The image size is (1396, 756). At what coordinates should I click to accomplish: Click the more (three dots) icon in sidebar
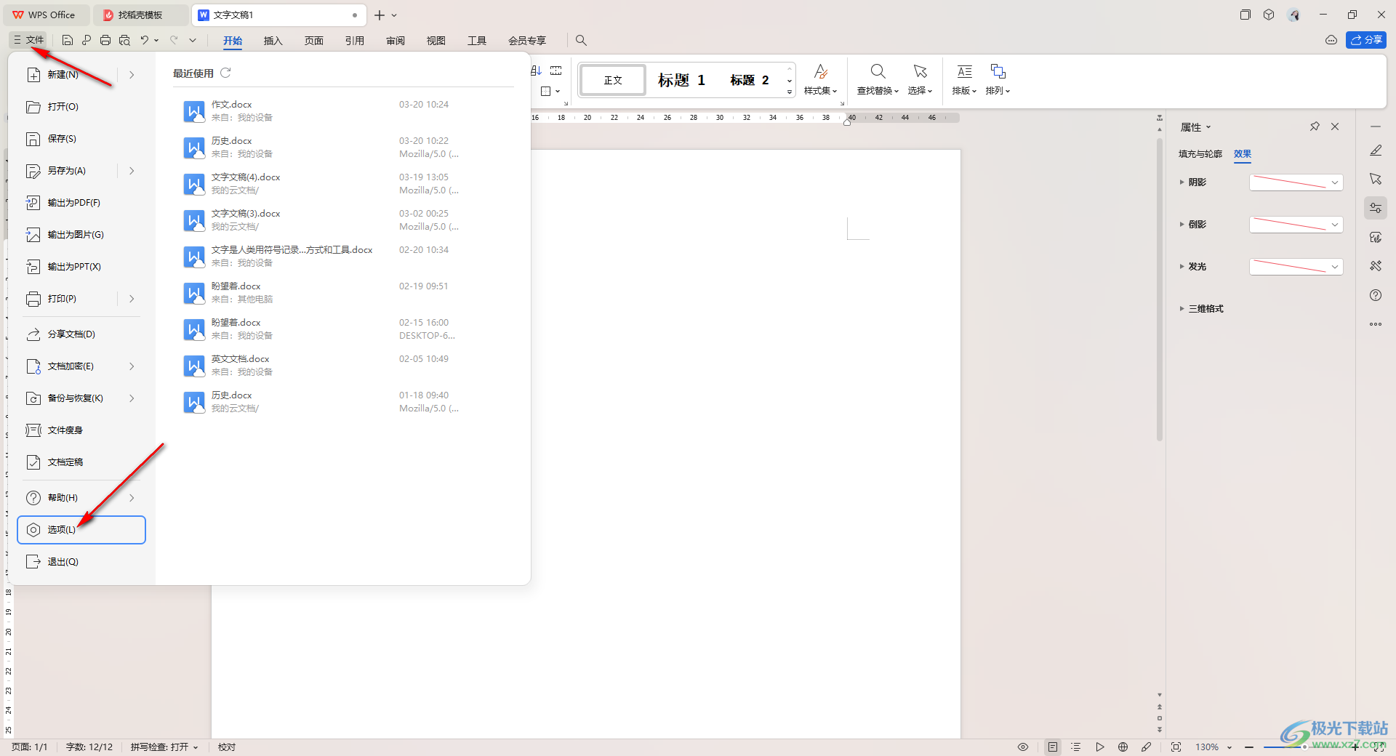click(1376, 324)
